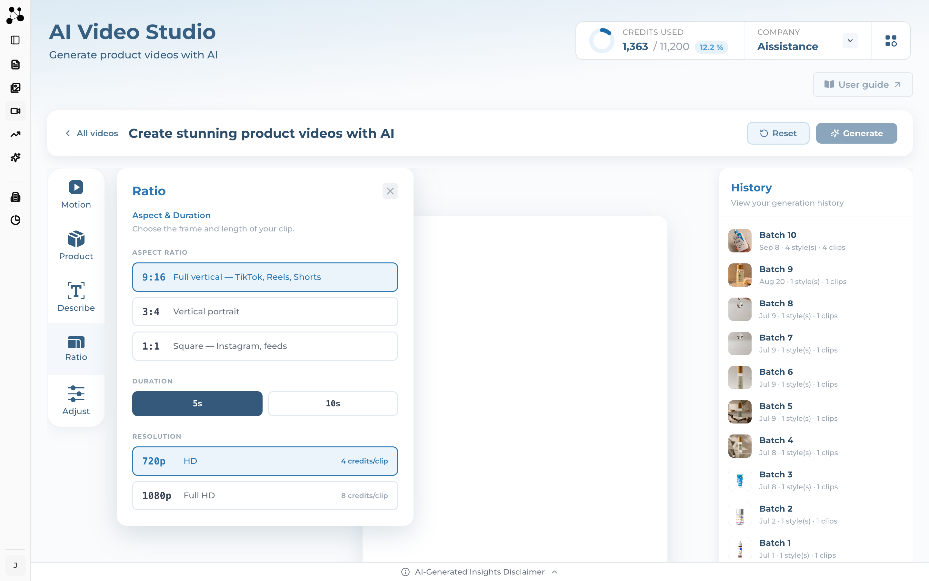Close the Ratio panel

coord(390,191)
